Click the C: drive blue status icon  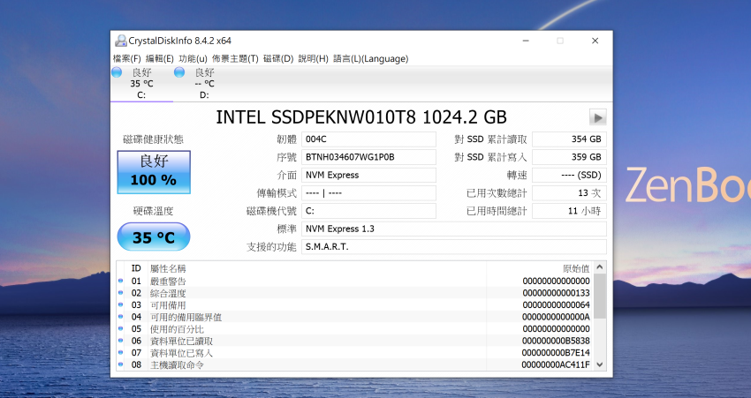coord(117,72)
